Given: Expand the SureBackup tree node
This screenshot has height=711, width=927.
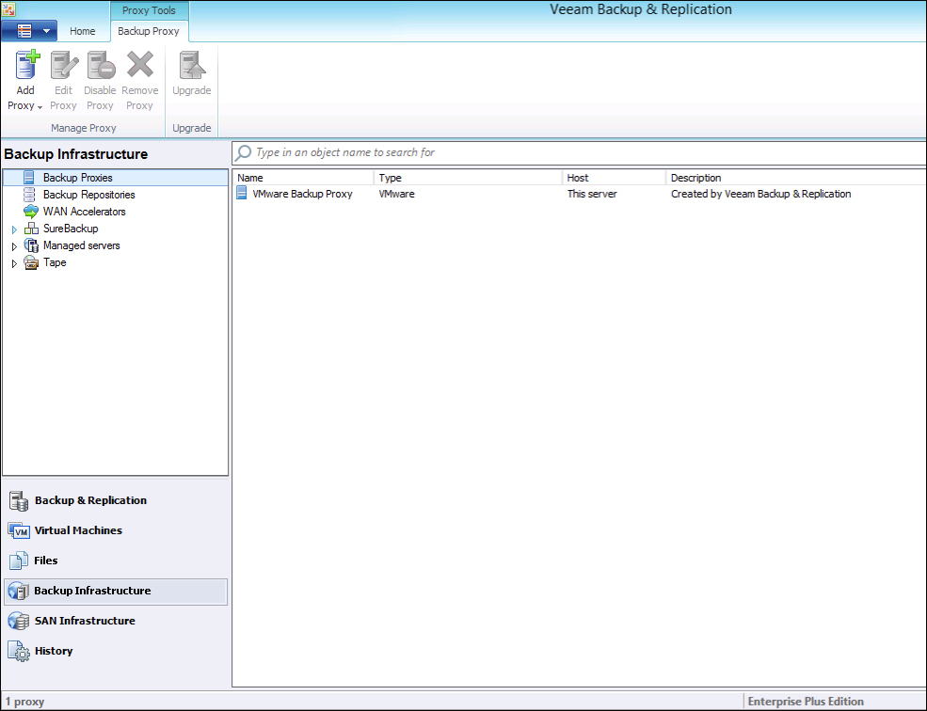Looking at the screenshot, I should (x=14, y=229).
